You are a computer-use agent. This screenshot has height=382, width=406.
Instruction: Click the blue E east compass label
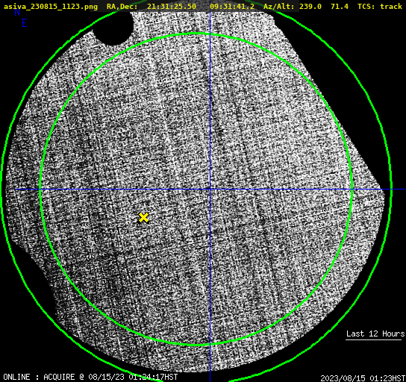(25, 23)
